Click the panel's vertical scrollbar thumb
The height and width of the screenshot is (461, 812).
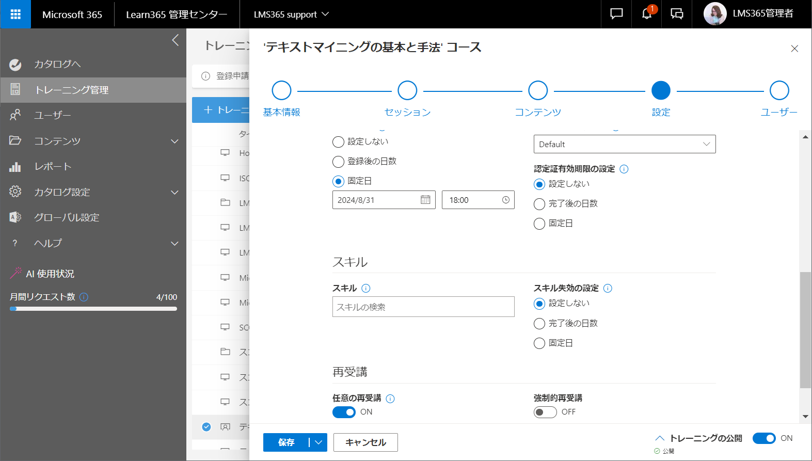click(805, 329)
